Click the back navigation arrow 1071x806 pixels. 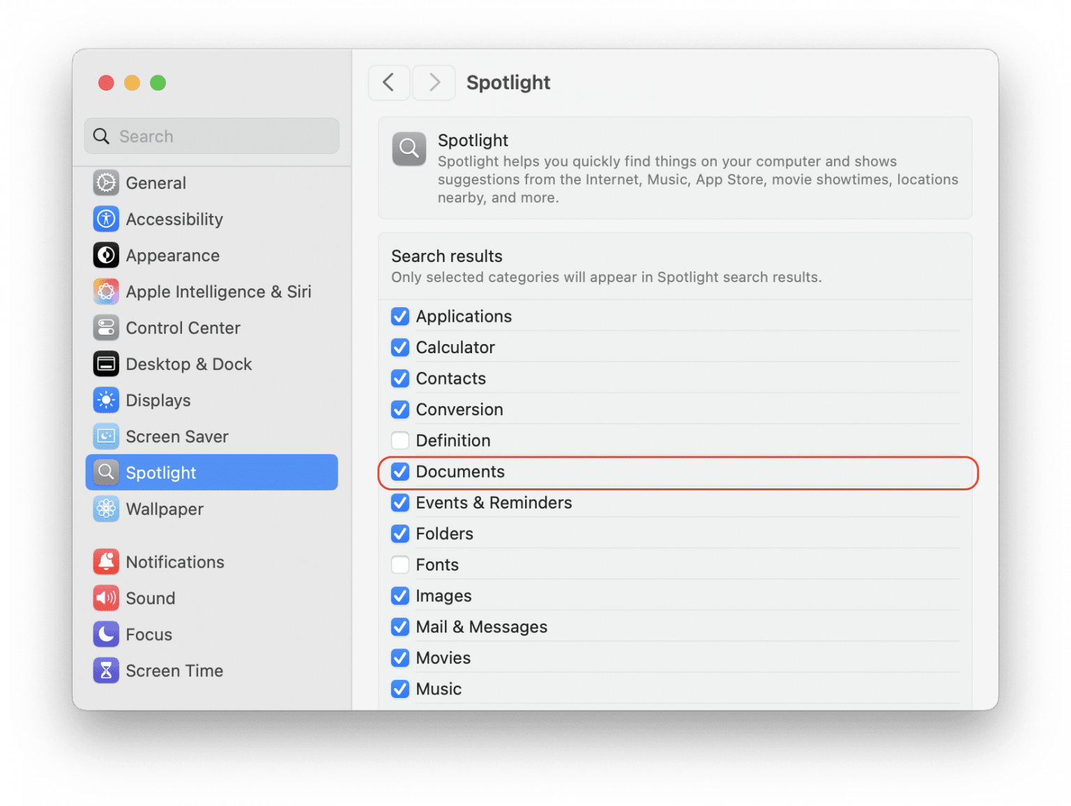click(389, 82)
